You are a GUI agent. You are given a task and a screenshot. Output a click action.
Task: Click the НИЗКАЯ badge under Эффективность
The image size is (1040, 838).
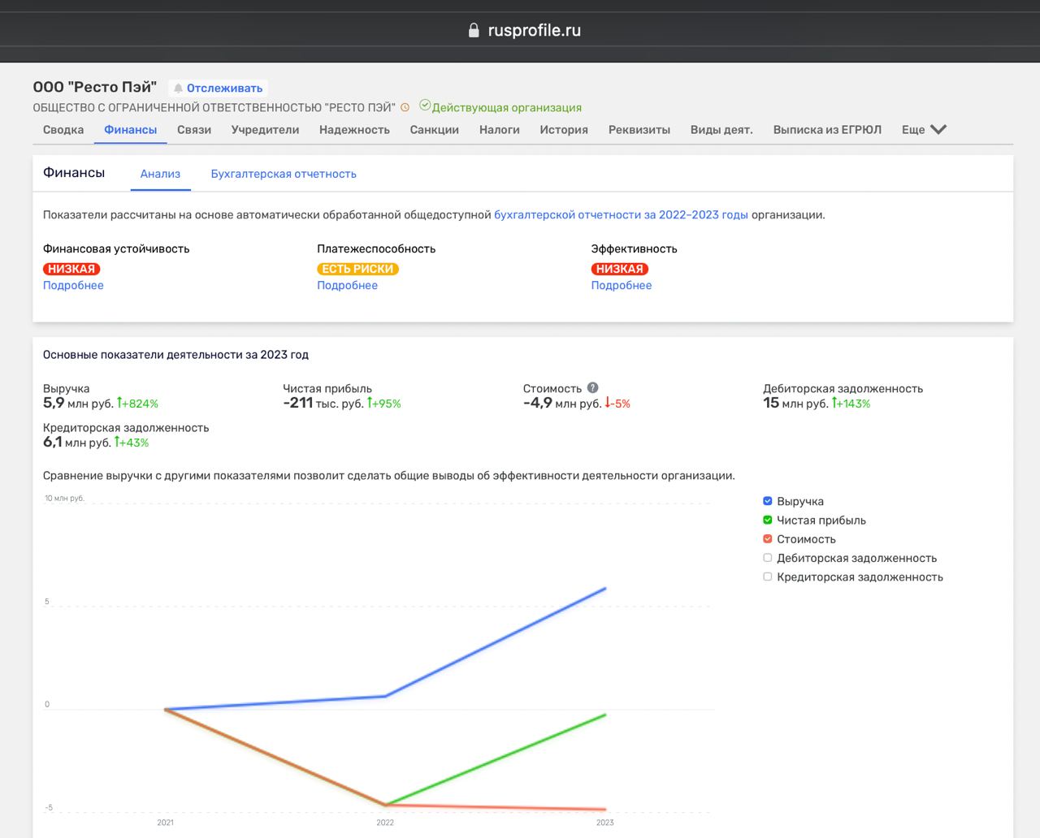point(620,269)
